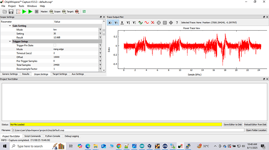269x150 pixels.
Task: Undock the Project Text Editor panel
Action: pyautogui.click(x=264, y=79)
